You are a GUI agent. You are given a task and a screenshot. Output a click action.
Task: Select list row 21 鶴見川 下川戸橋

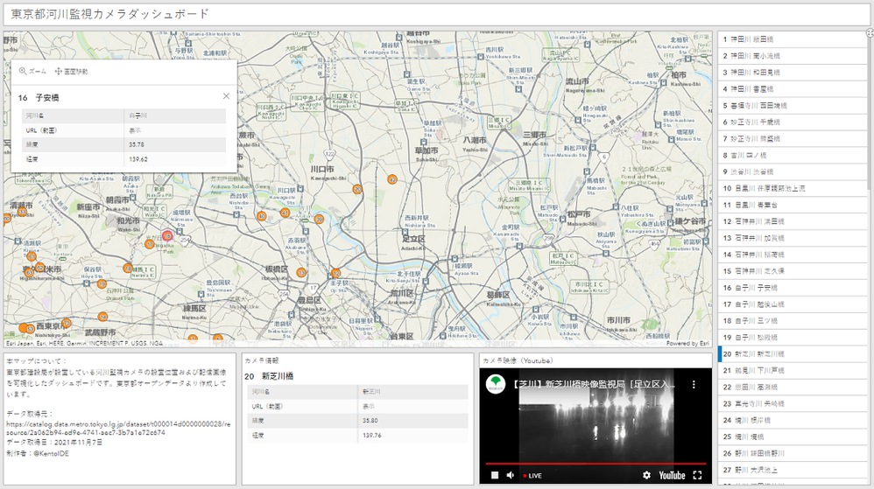tap(792, 370)
